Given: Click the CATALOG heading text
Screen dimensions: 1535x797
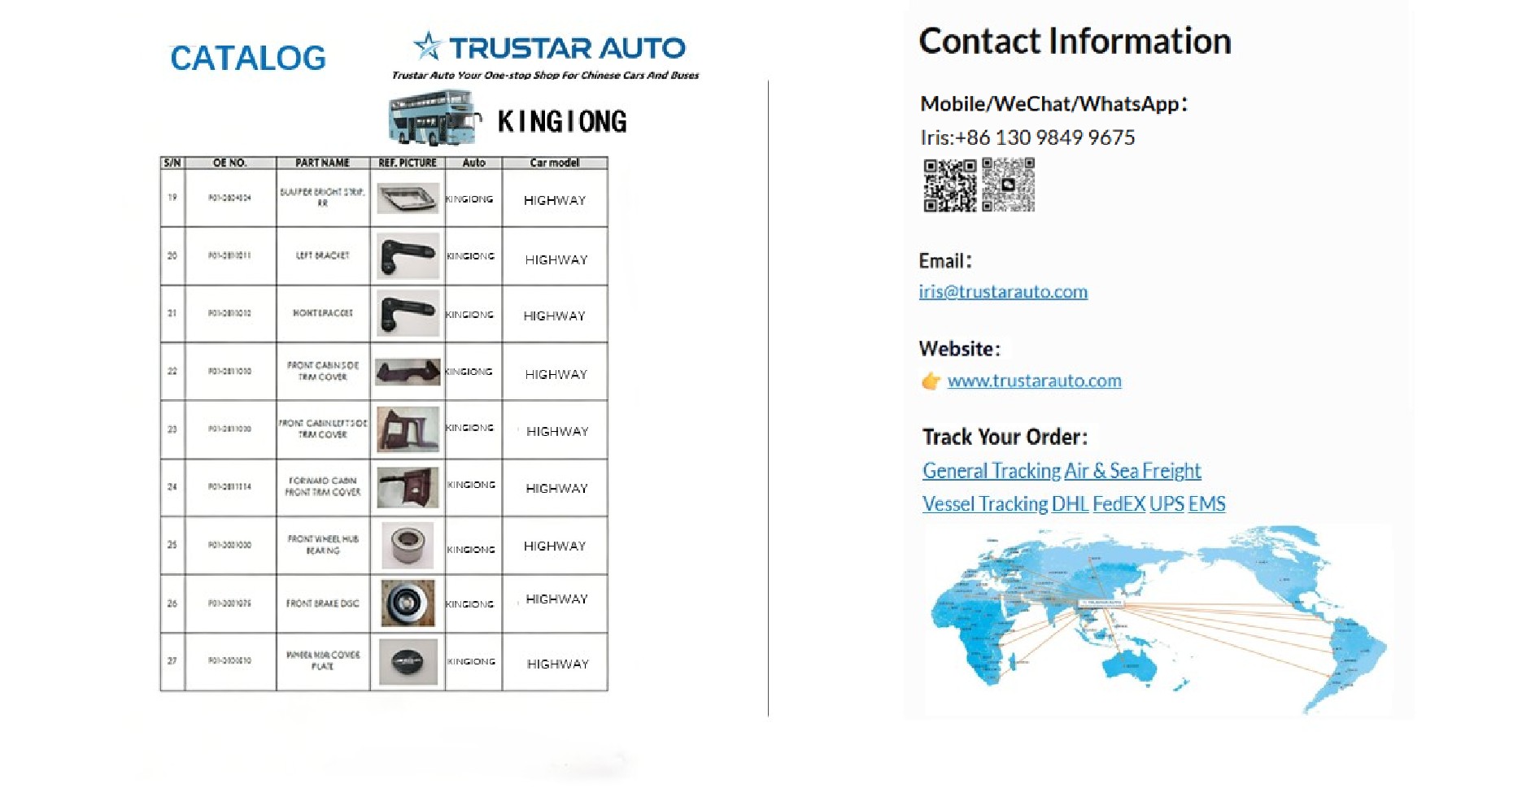Looking at the screenshot, I should click(x=248, y=58).
